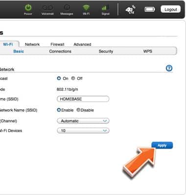The width and height of the screenshot is (186, 195).
Task: Click the Wi-Fi status icon
Action: (86, 8)
